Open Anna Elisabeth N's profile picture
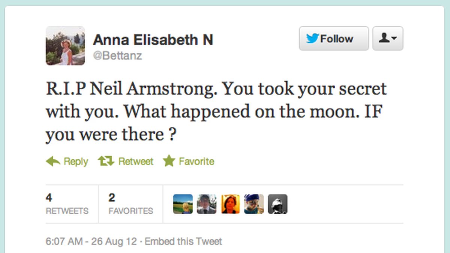The width and height of the screenshot is (450, 253). point(65,46)
